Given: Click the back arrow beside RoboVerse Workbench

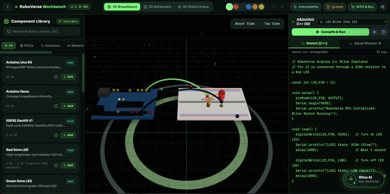Looking at the screenshot, I should 8,7.
